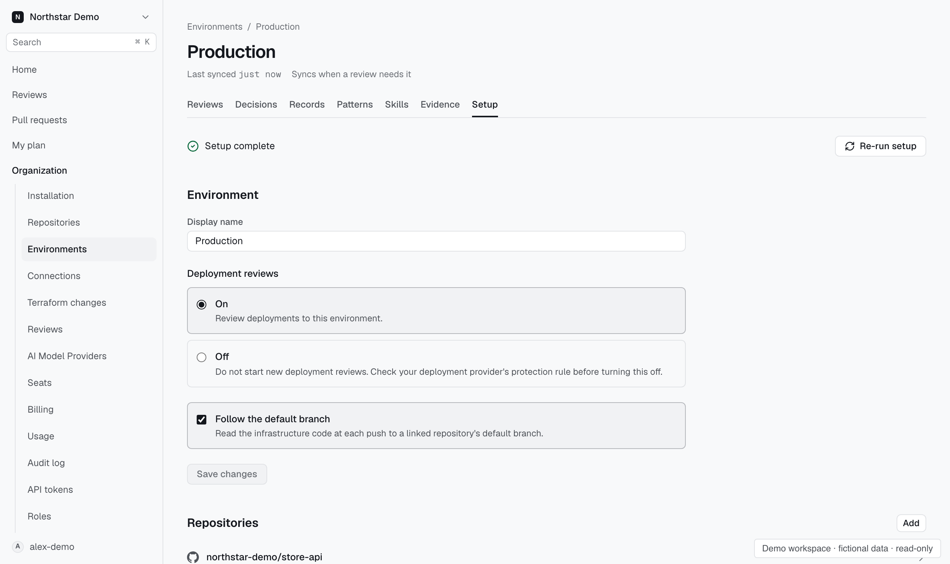Click GitHub icon beside store-api
Viewport: 950px width, 564px height.
coord(193,557)
